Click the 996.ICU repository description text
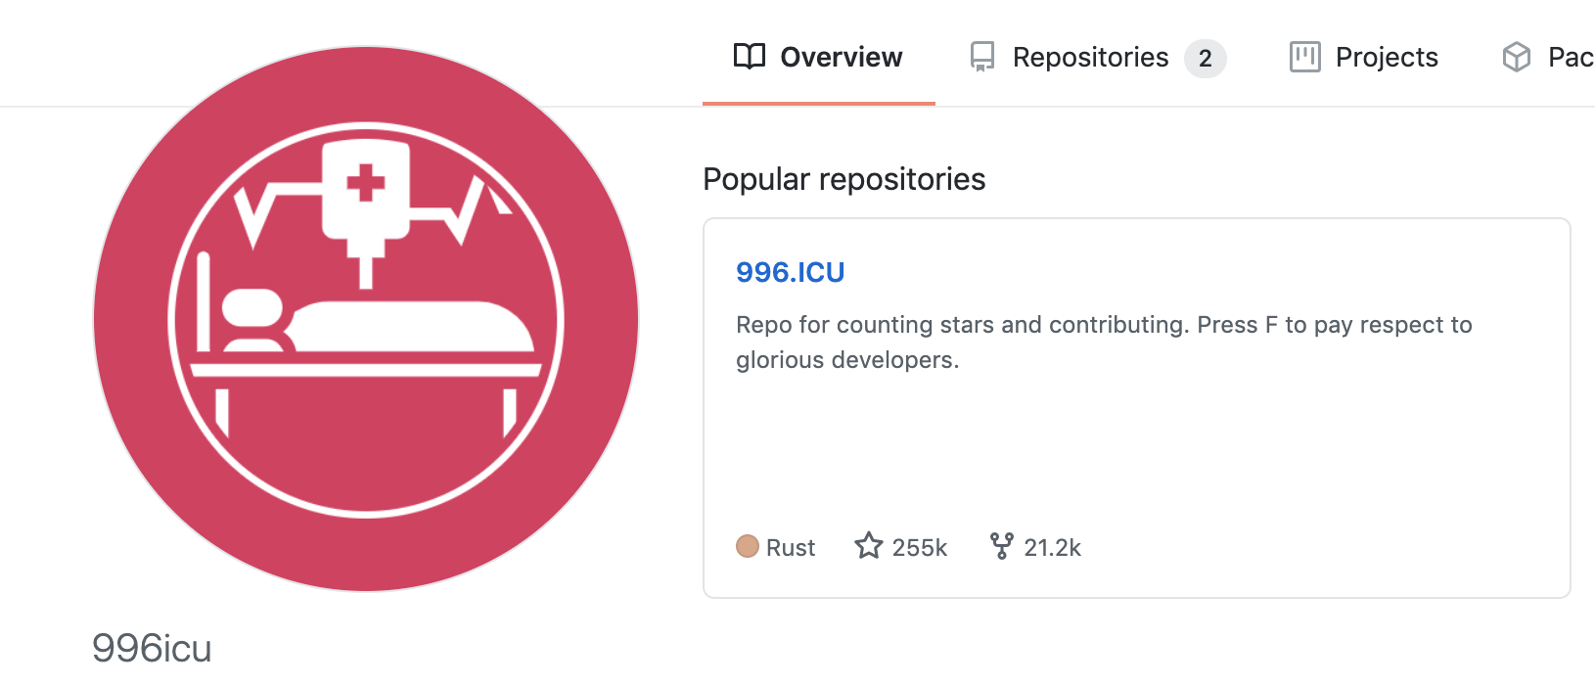 [1104, 342]
